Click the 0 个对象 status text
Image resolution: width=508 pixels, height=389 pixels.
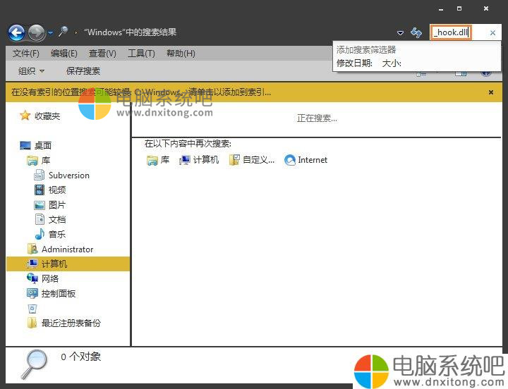[x=80, y=357]
